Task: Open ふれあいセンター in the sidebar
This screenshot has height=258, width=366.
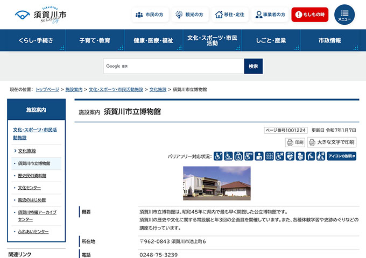Action: tap(33, 232)
